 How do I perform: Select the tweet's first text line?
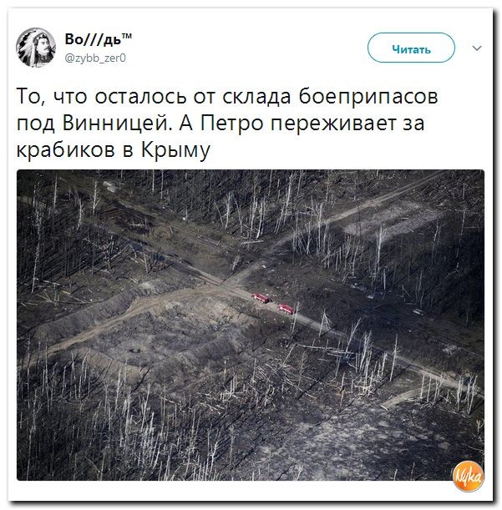227,97
